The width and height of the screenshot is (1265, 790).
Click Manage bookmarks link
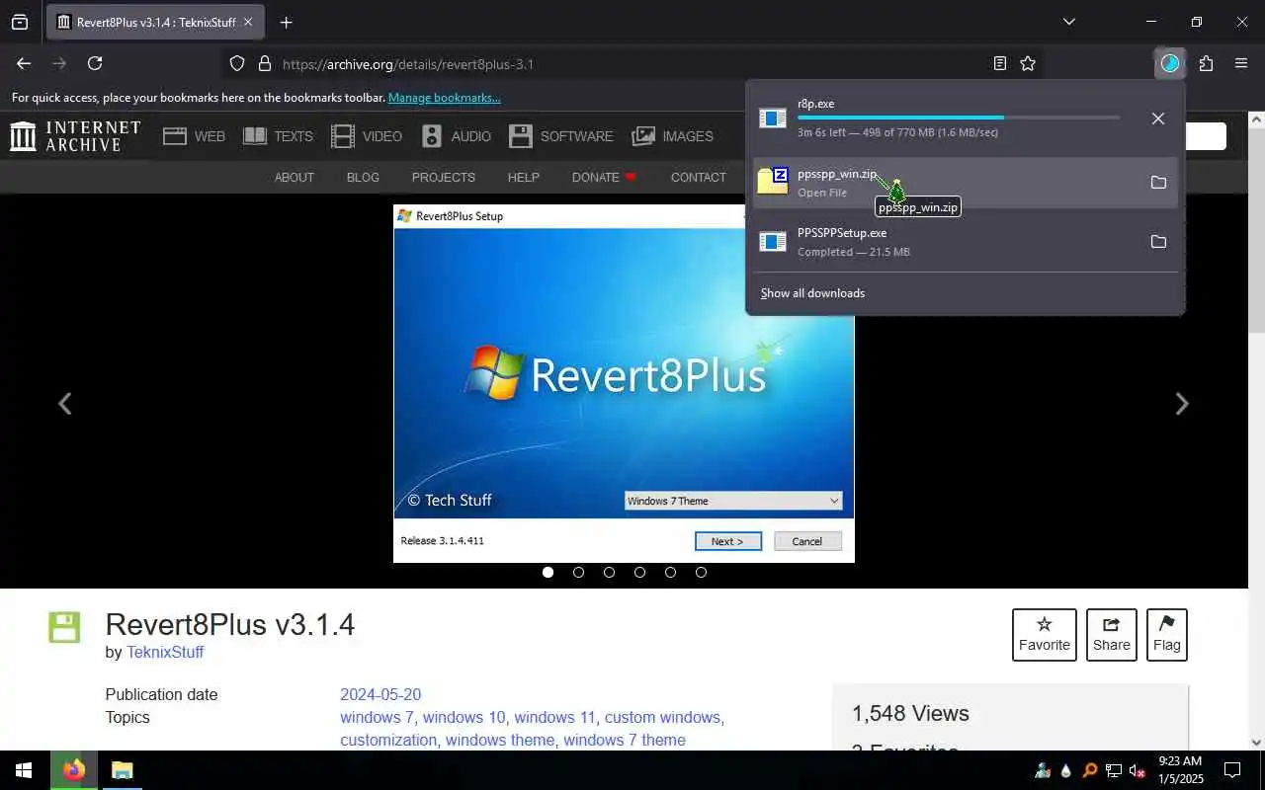click(x=445, y=98)
